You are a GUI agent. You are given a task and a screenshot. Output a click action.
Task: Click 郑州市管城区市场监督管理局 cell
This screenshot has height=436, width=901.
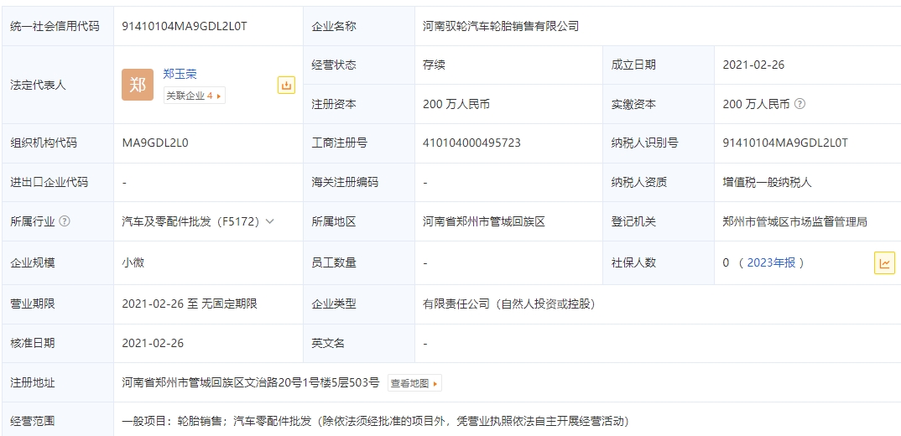click(794, 221)
